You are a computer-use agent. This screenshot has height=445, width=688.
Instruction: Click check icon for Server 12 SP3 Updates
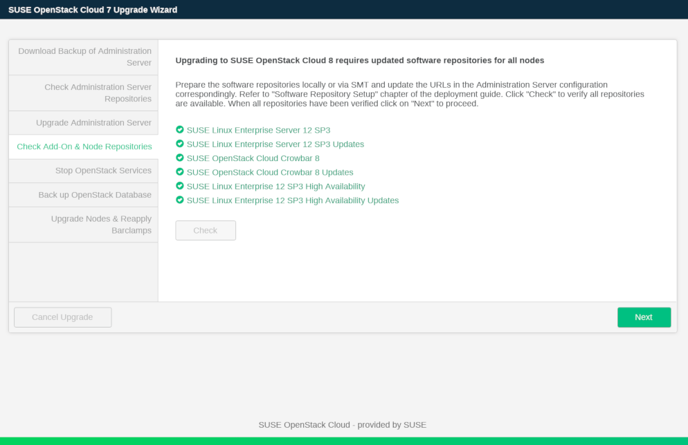pos(180,144)
